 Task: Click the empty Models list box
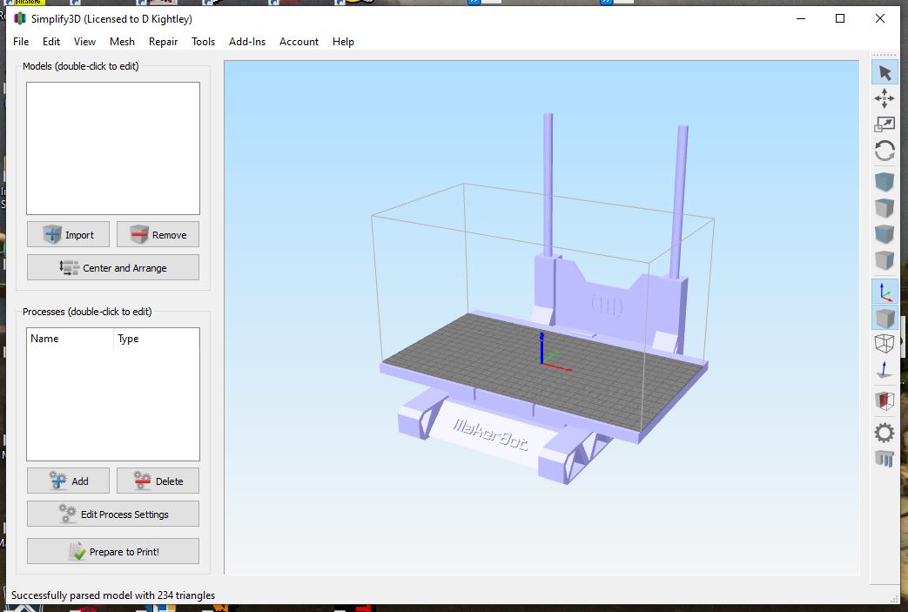coord(113,148)
